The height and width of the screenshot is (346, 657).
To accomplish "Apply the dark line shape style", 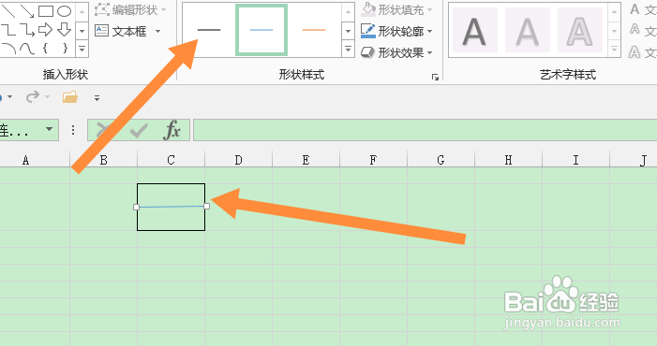I will [209, 30].
